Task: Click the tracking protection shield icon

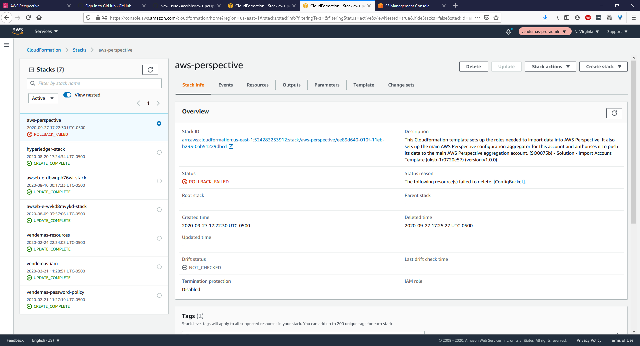Action: pos(88,18)
